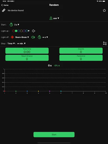Select the red chart point at 1
This screenshot has height=144, width=108.
(x=4, y=91)
